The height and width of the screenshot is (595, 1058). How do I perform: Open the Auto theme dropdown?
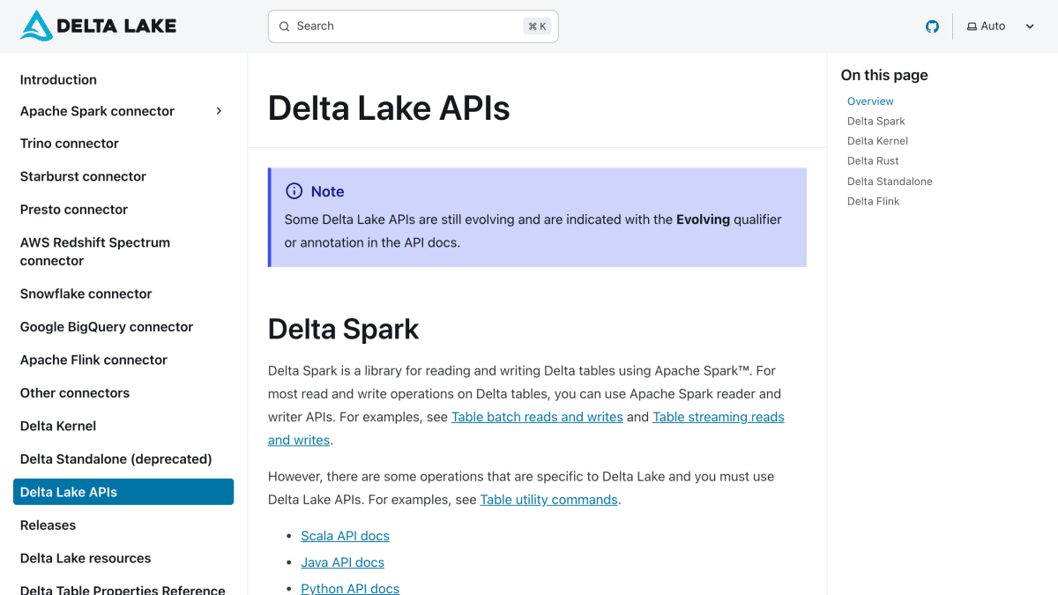click(x=1001, y=26)
